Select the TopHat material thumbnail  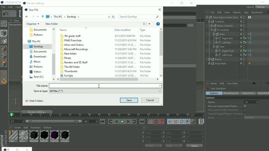[x=44, y=136]
